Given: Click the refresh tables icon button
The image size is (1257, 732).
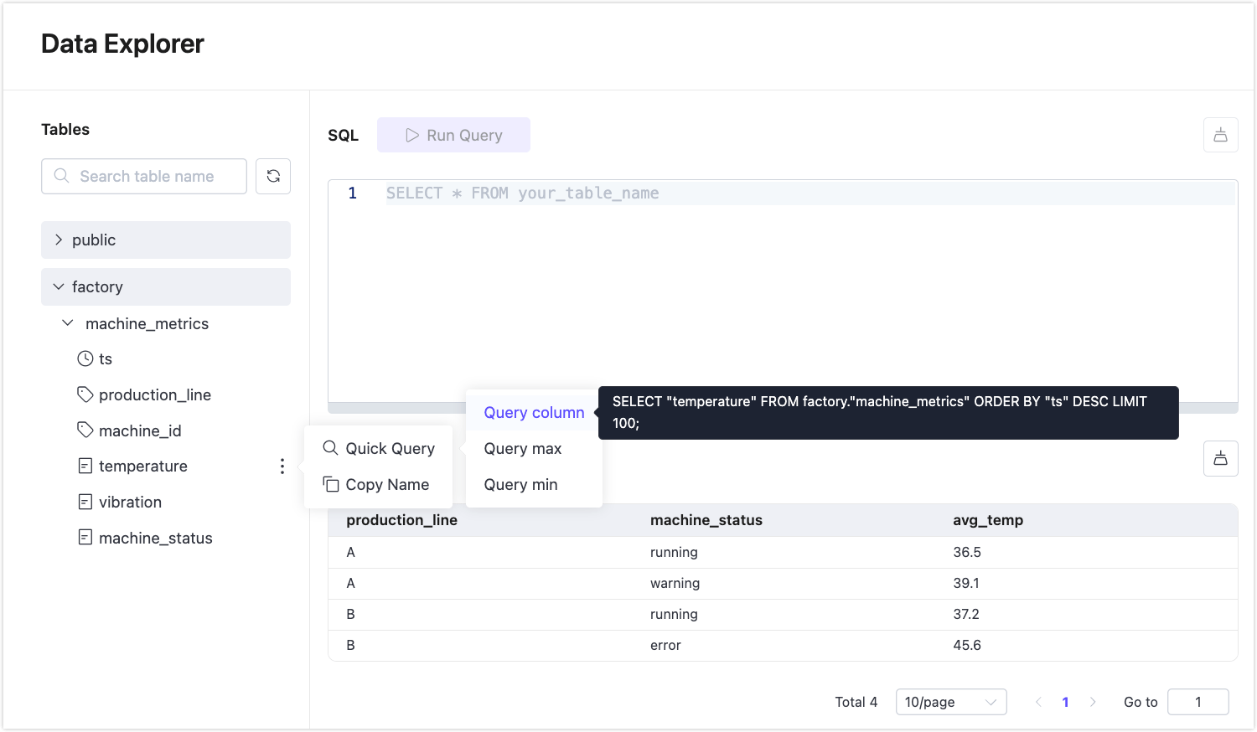Looking at the screenshot, I should [x=273, y=176].
